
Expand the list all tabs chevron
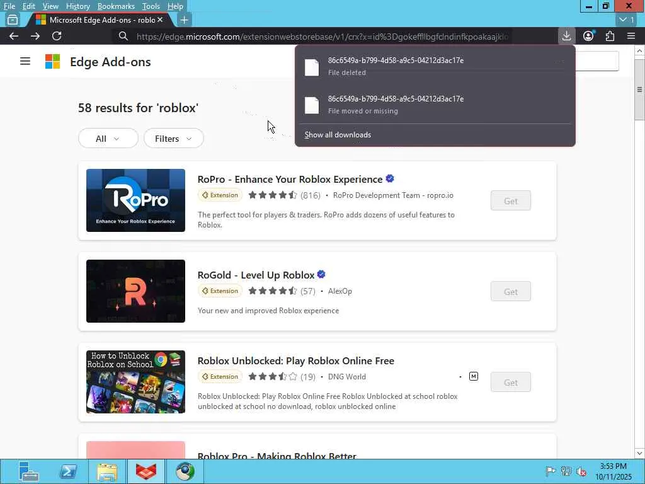(x=627, y=20)
